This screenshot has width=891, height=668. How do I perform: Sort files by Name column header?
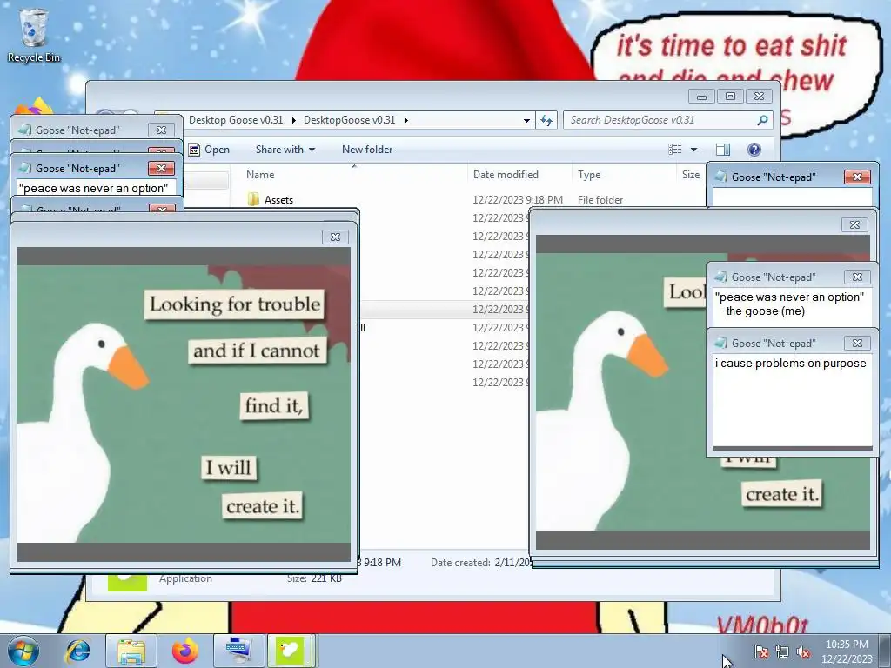click(x=260, y=174)
